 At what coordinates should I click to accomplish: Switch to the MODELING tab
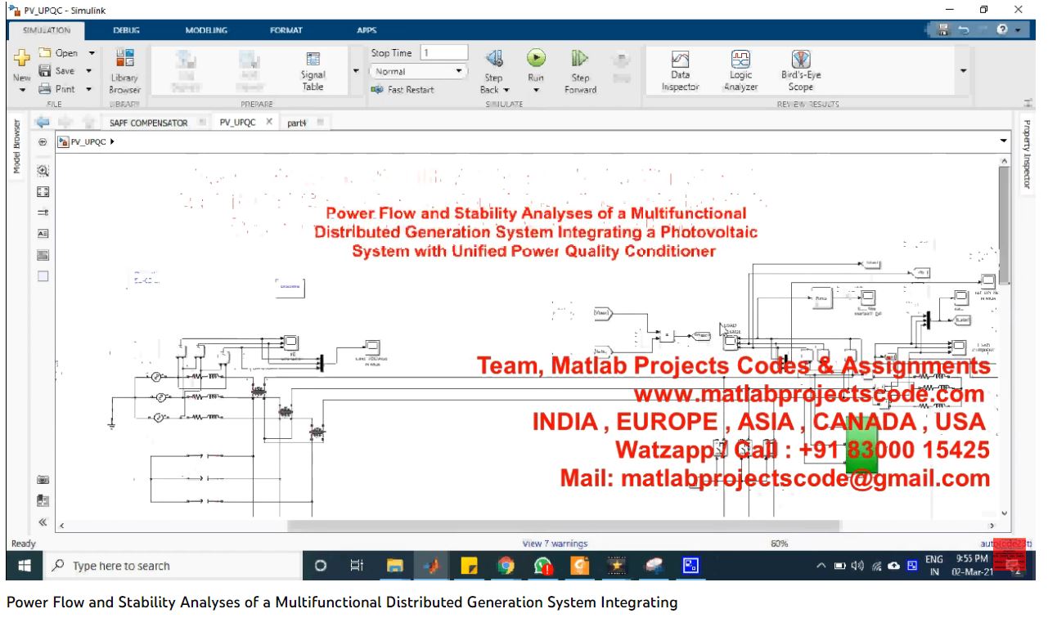pyautogui.click(x=206, y=30)
